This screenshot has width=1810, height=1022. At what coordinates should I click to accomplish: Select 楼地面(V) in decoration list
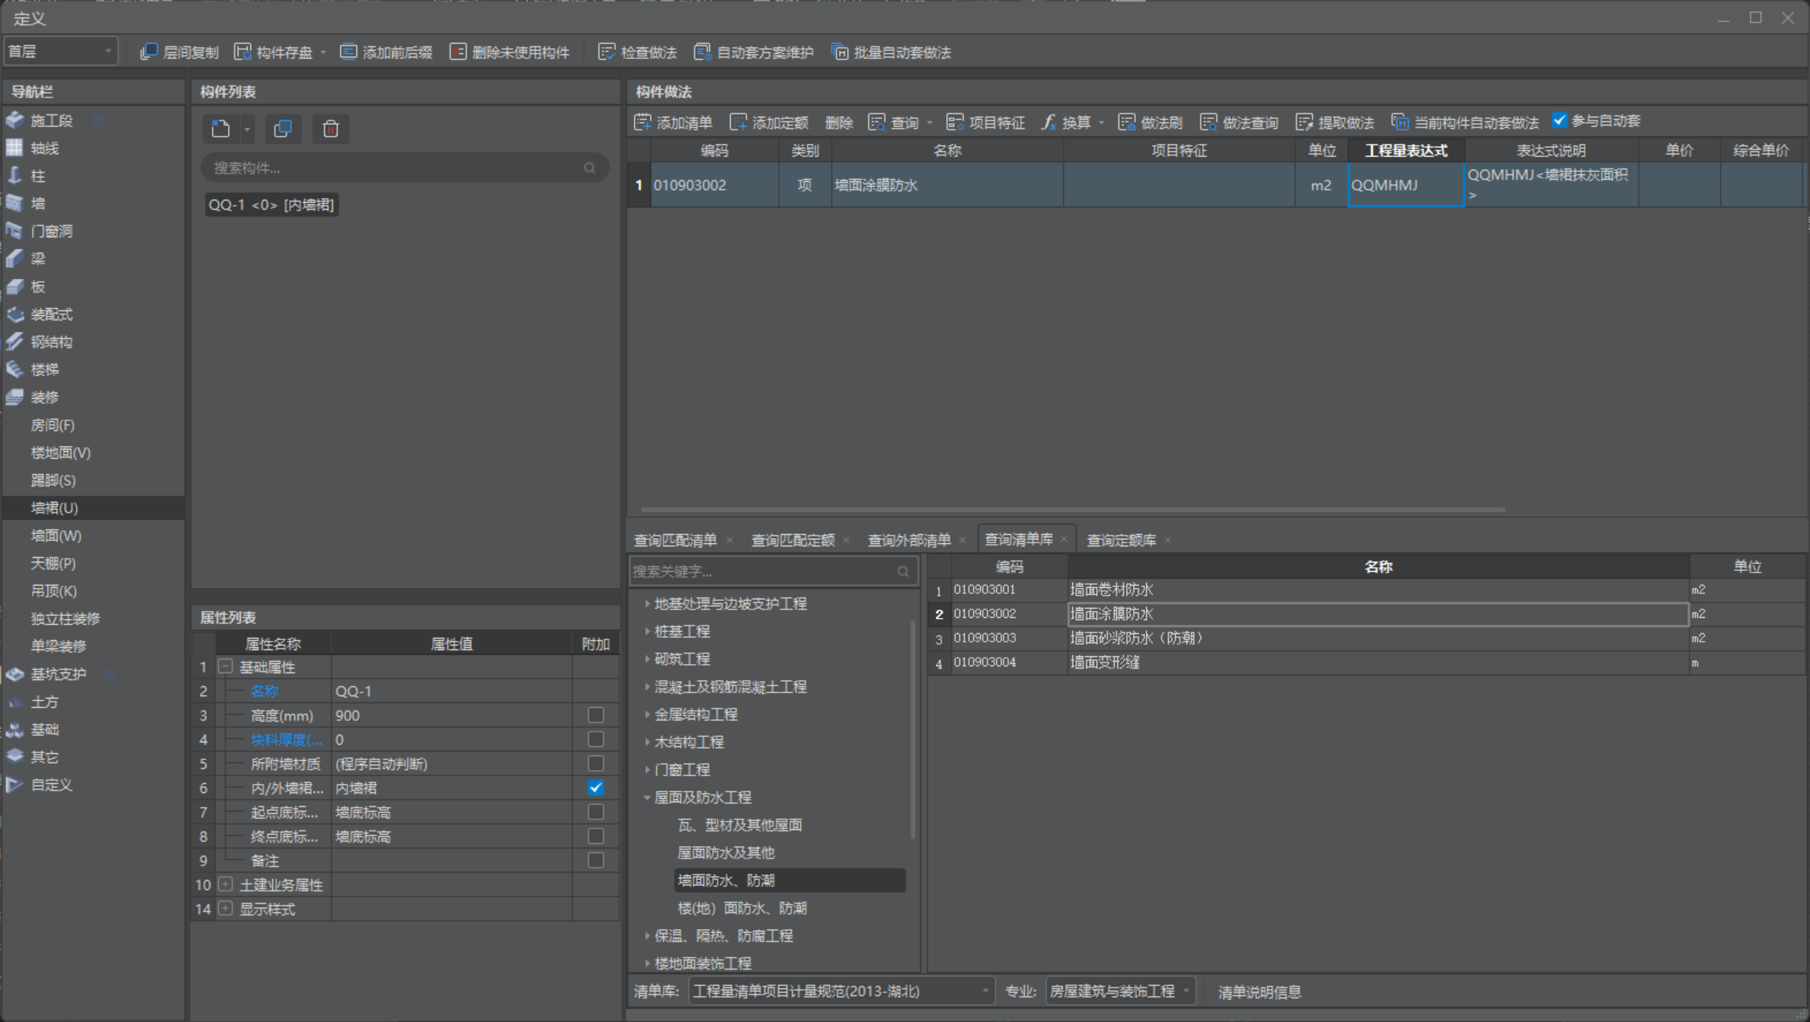tap(61, 452)
